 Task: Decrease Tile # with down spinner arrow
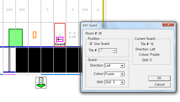[115, 52]
